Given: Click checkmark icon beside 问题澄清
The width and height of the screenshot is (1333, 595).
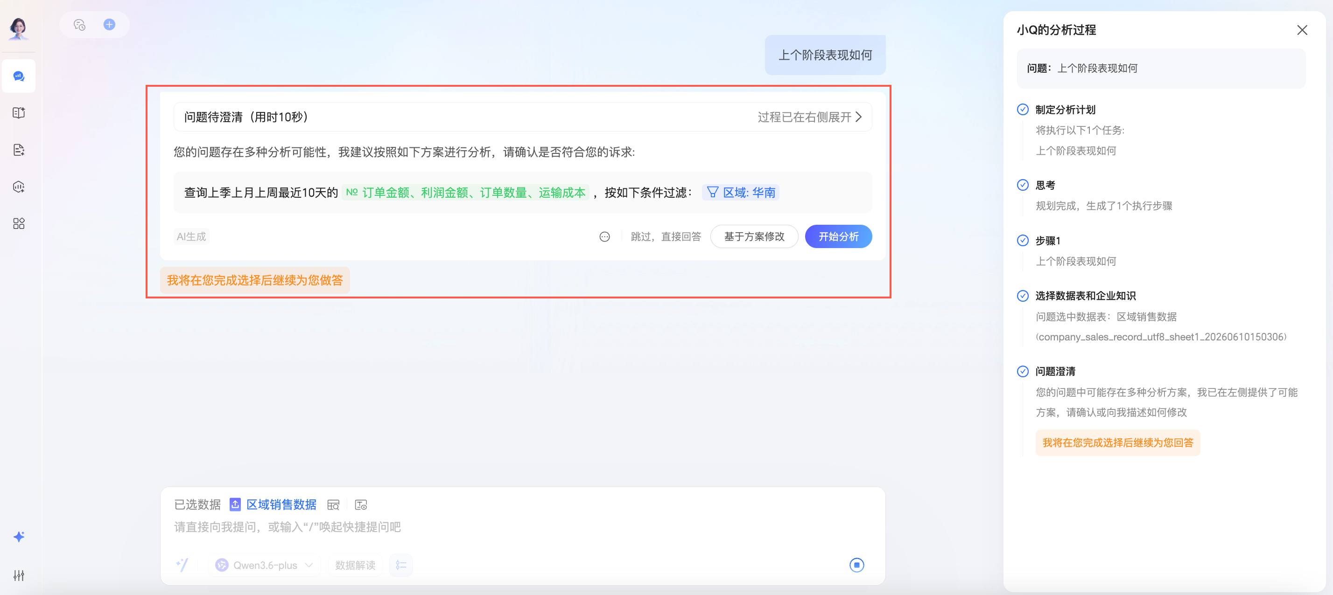Looking at the screenshot, I should coord(1023,371).
